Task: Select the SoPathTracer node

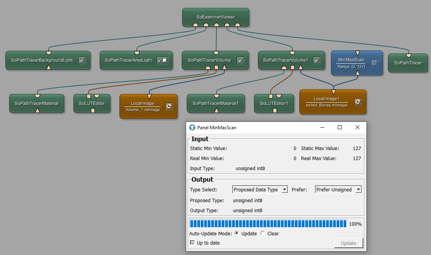Action: 408,63
